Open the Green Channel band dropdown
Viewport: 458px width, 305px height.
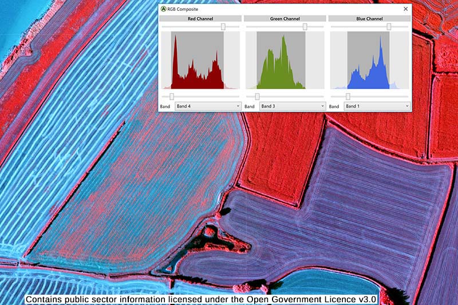coord(293,106)
